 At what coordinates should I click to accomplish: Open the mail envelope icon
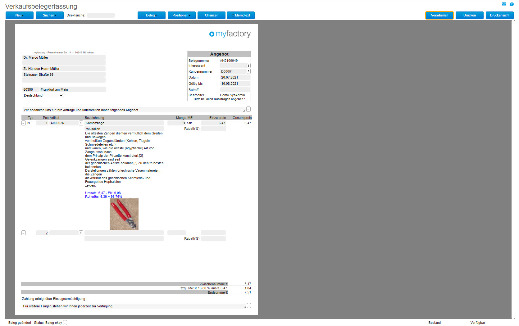click(504, 4)
